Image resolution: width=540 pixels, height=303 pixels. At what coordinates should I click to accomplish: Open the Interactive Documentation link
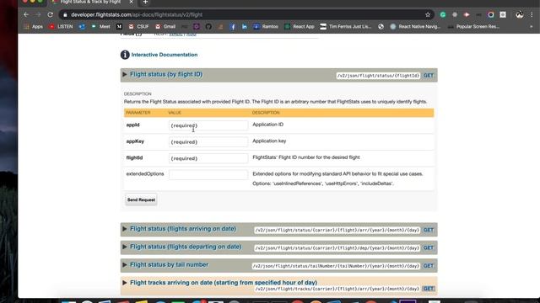point(165,55)
